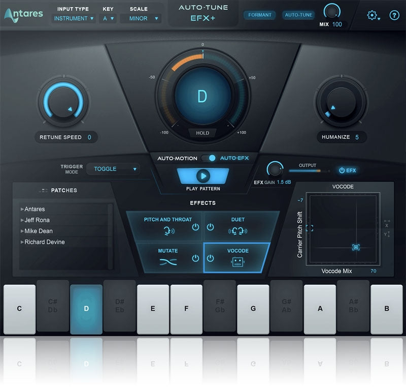Image resolution: width=406 pixels, height=387 pixels.
Task: Click the Output level meter
Action: point(309,171)
